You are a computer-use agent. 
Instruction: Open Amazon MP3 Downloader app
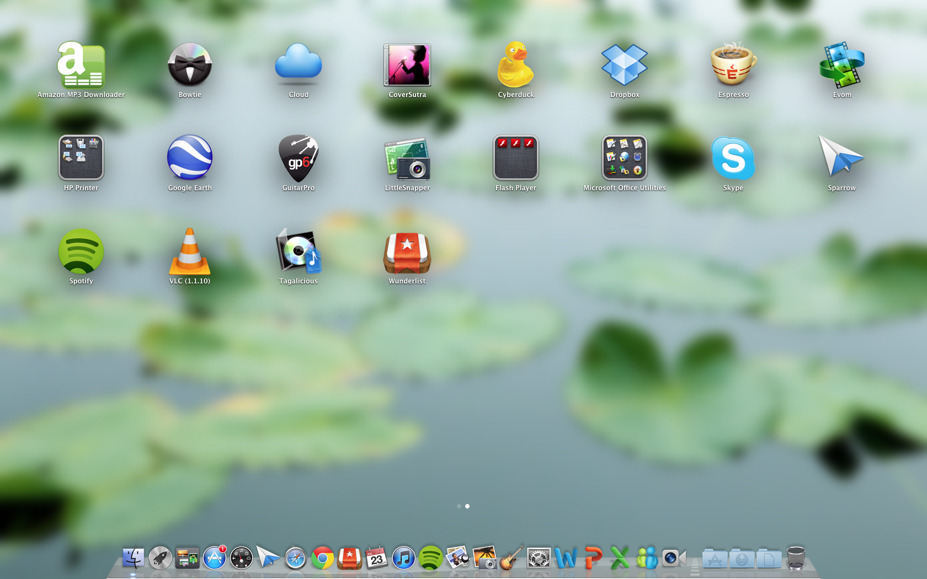click(x=81, y=65)
